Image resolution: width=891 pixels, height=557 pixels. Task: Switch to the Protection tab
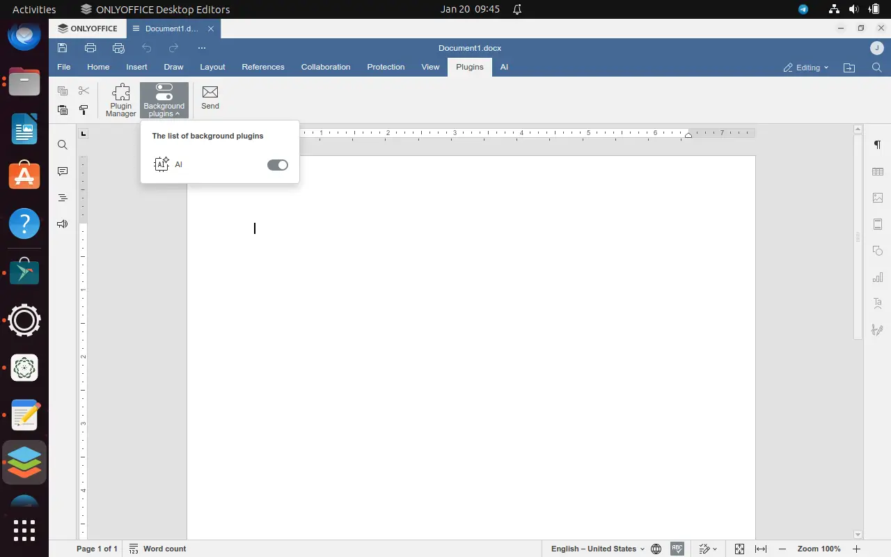click(x=386, y=67)
